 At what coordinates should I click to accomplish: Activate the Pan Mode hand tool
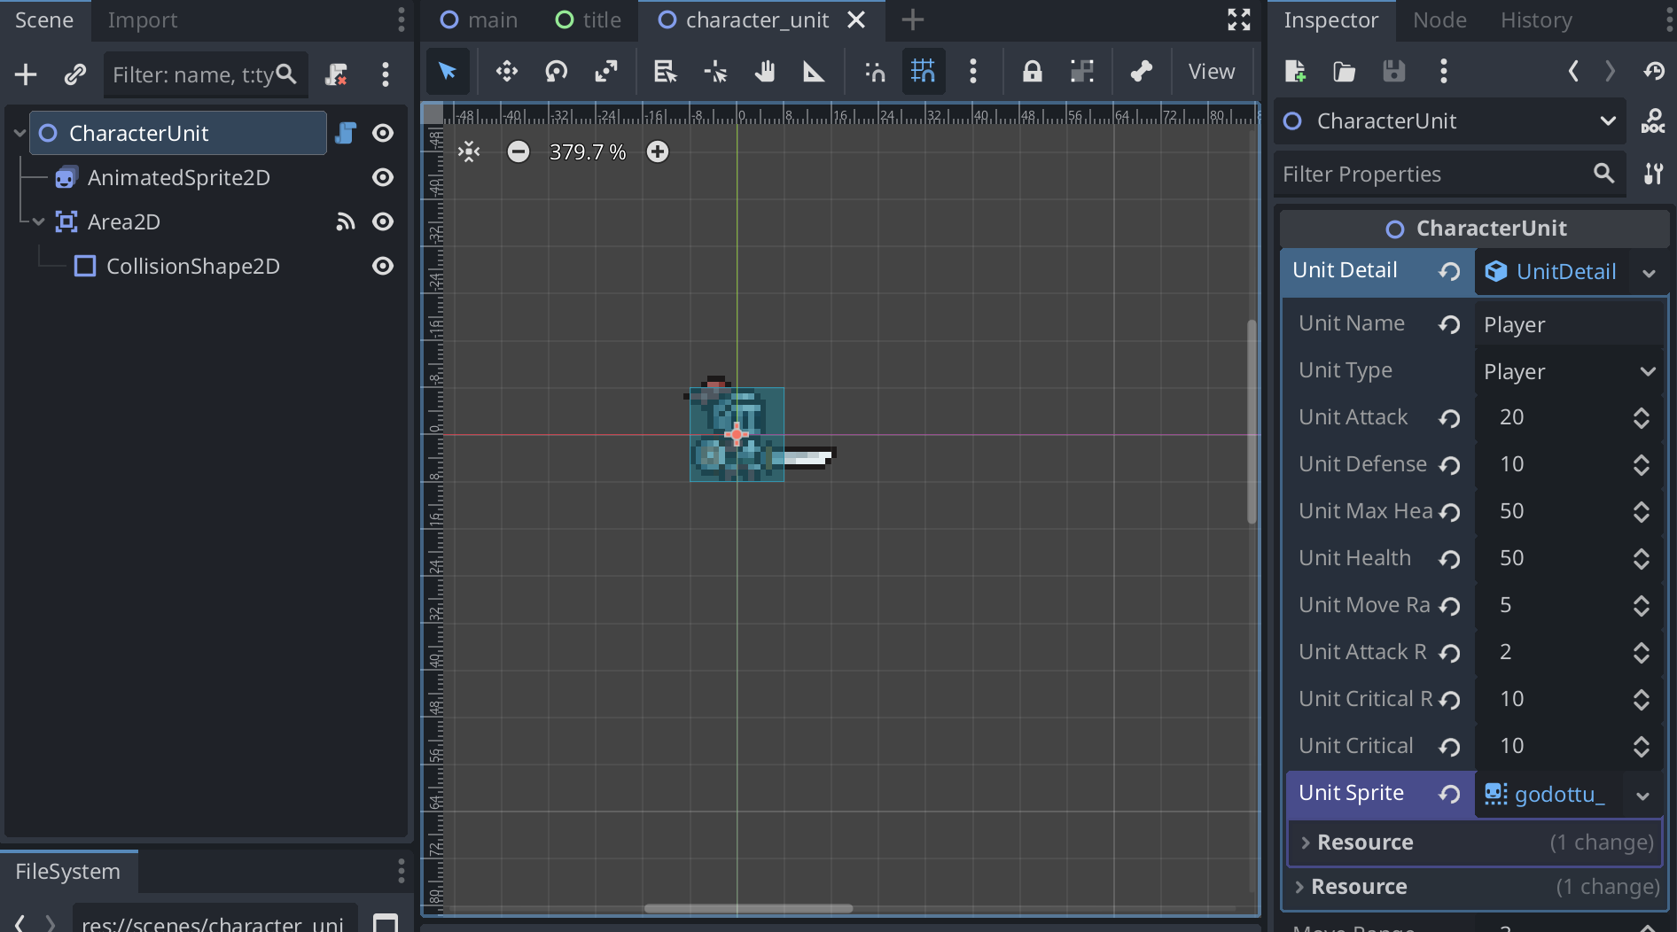764,72
